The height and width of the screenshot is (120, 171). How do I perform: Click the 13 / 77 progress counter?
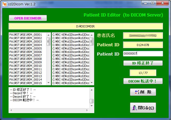click(143, 73)
